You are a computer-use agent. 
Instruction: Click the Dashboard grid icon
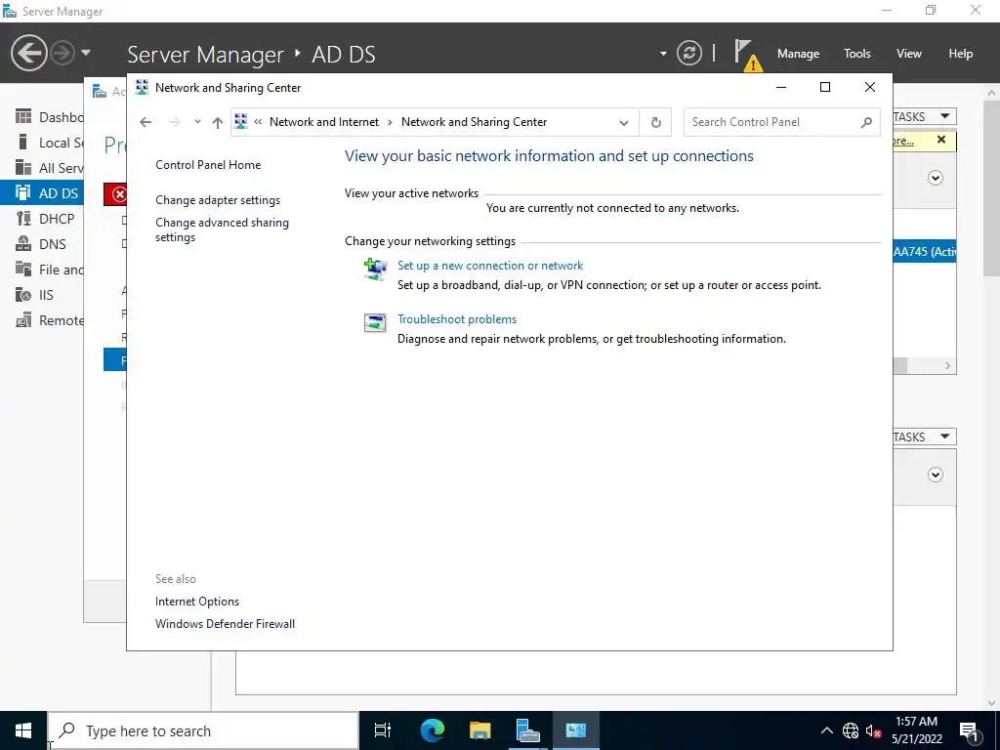point(23,117)
